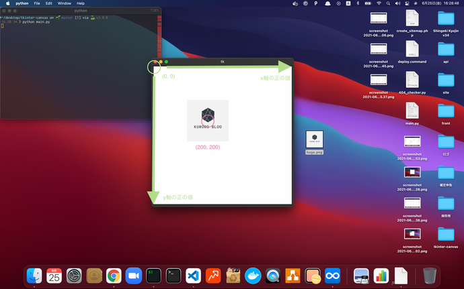Launch System Preferences from the dock
The height and width of the screenshot is (289, 464).
pos(74,276)
